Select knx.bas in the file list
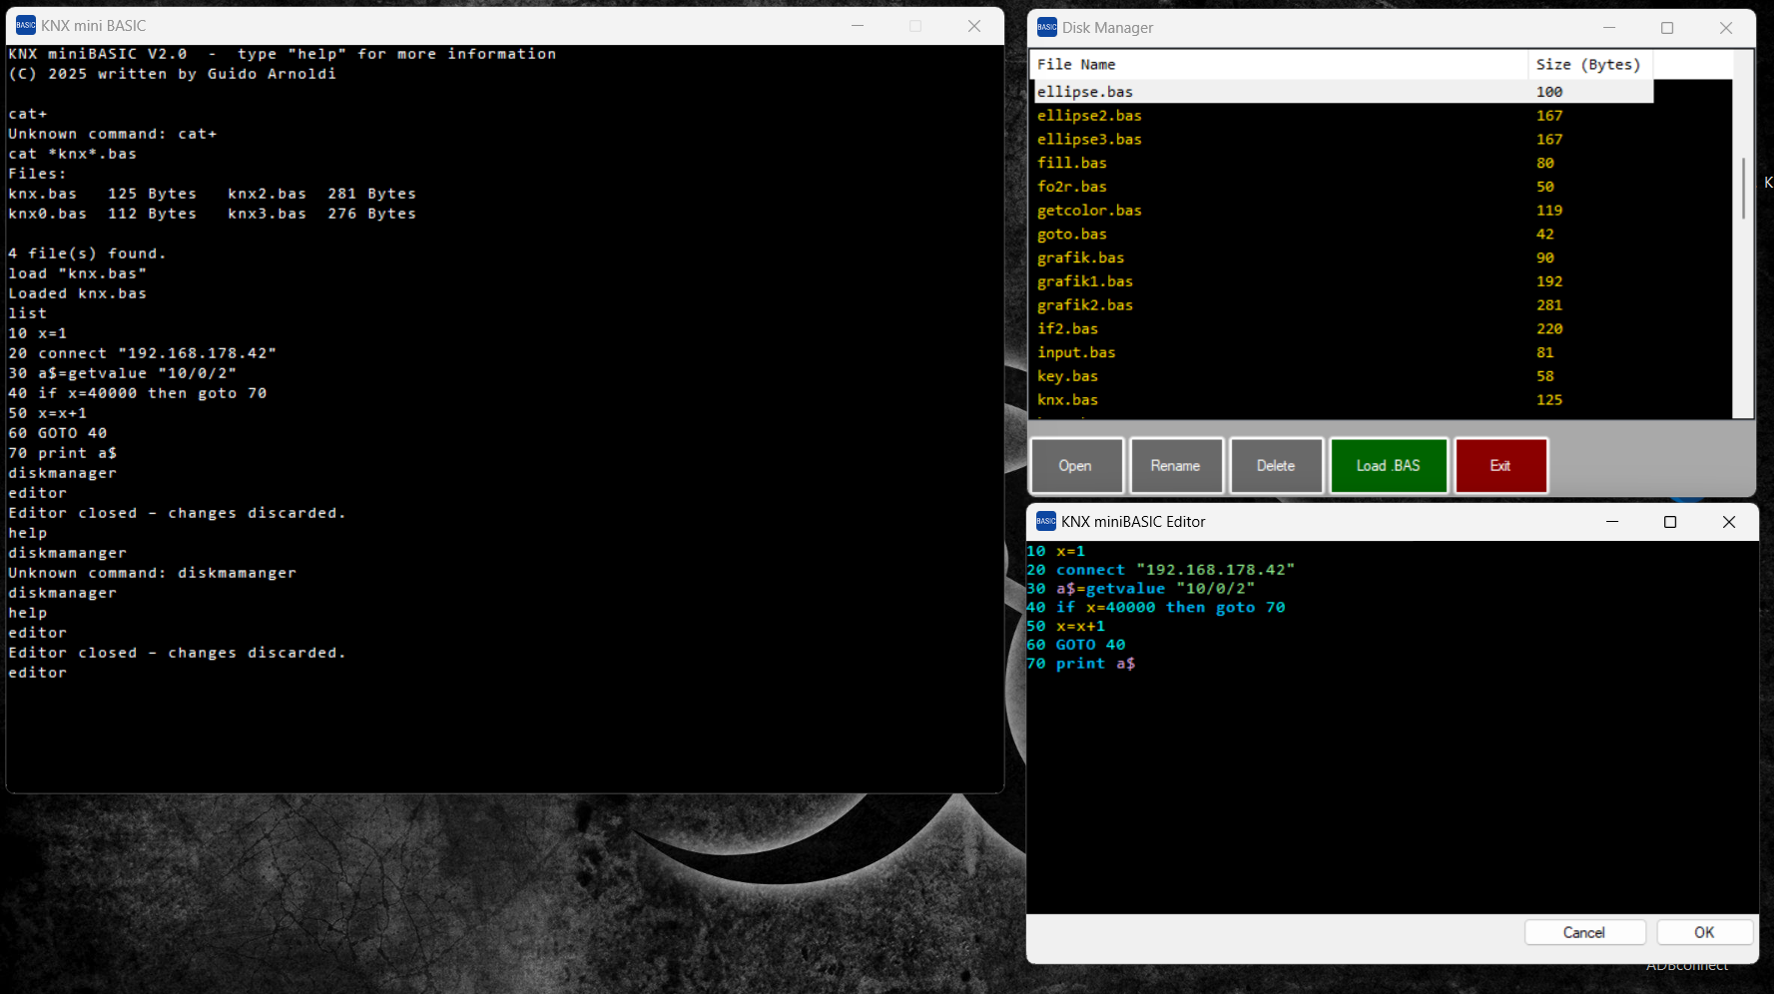 tap(1067, 399)
